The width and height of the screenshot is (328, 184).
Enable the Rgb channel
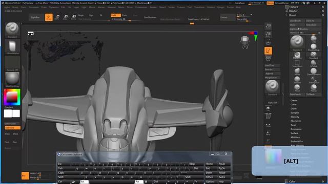[x=91, y=15]
